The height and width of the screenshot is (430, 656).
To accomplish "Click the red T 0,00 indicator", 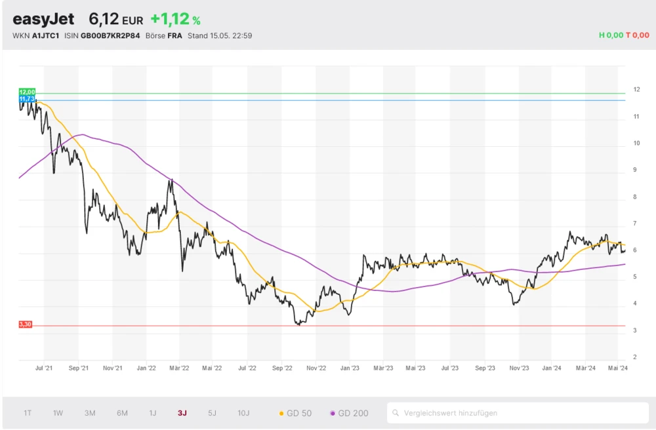I will pos(636,35).
